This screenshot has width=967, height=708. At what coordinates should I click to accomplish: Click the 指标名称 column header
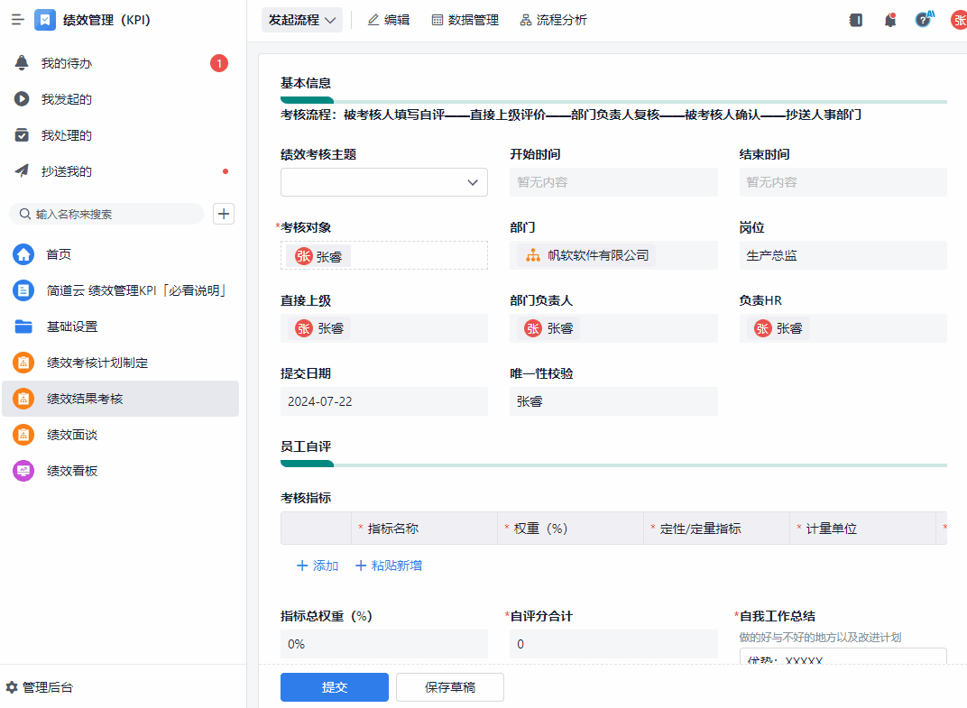(424, 529)
